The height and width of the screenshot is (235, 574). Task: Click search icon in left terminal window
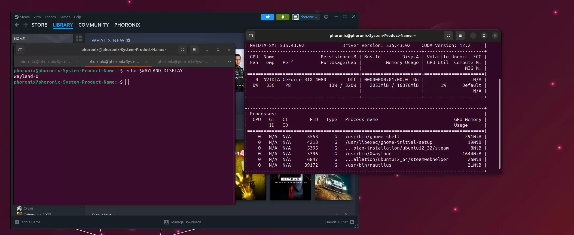pos(182,50)
